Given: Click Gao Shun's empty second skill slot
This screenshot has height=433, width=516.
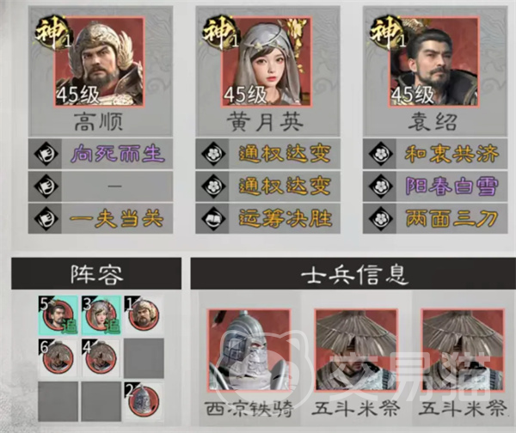Looking at the screenshot, I should pos(101,186).
